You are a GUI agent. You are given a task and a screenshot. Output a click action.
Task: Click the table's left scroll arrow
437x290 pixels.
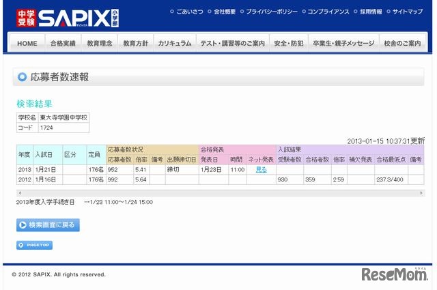click(20, 193)
